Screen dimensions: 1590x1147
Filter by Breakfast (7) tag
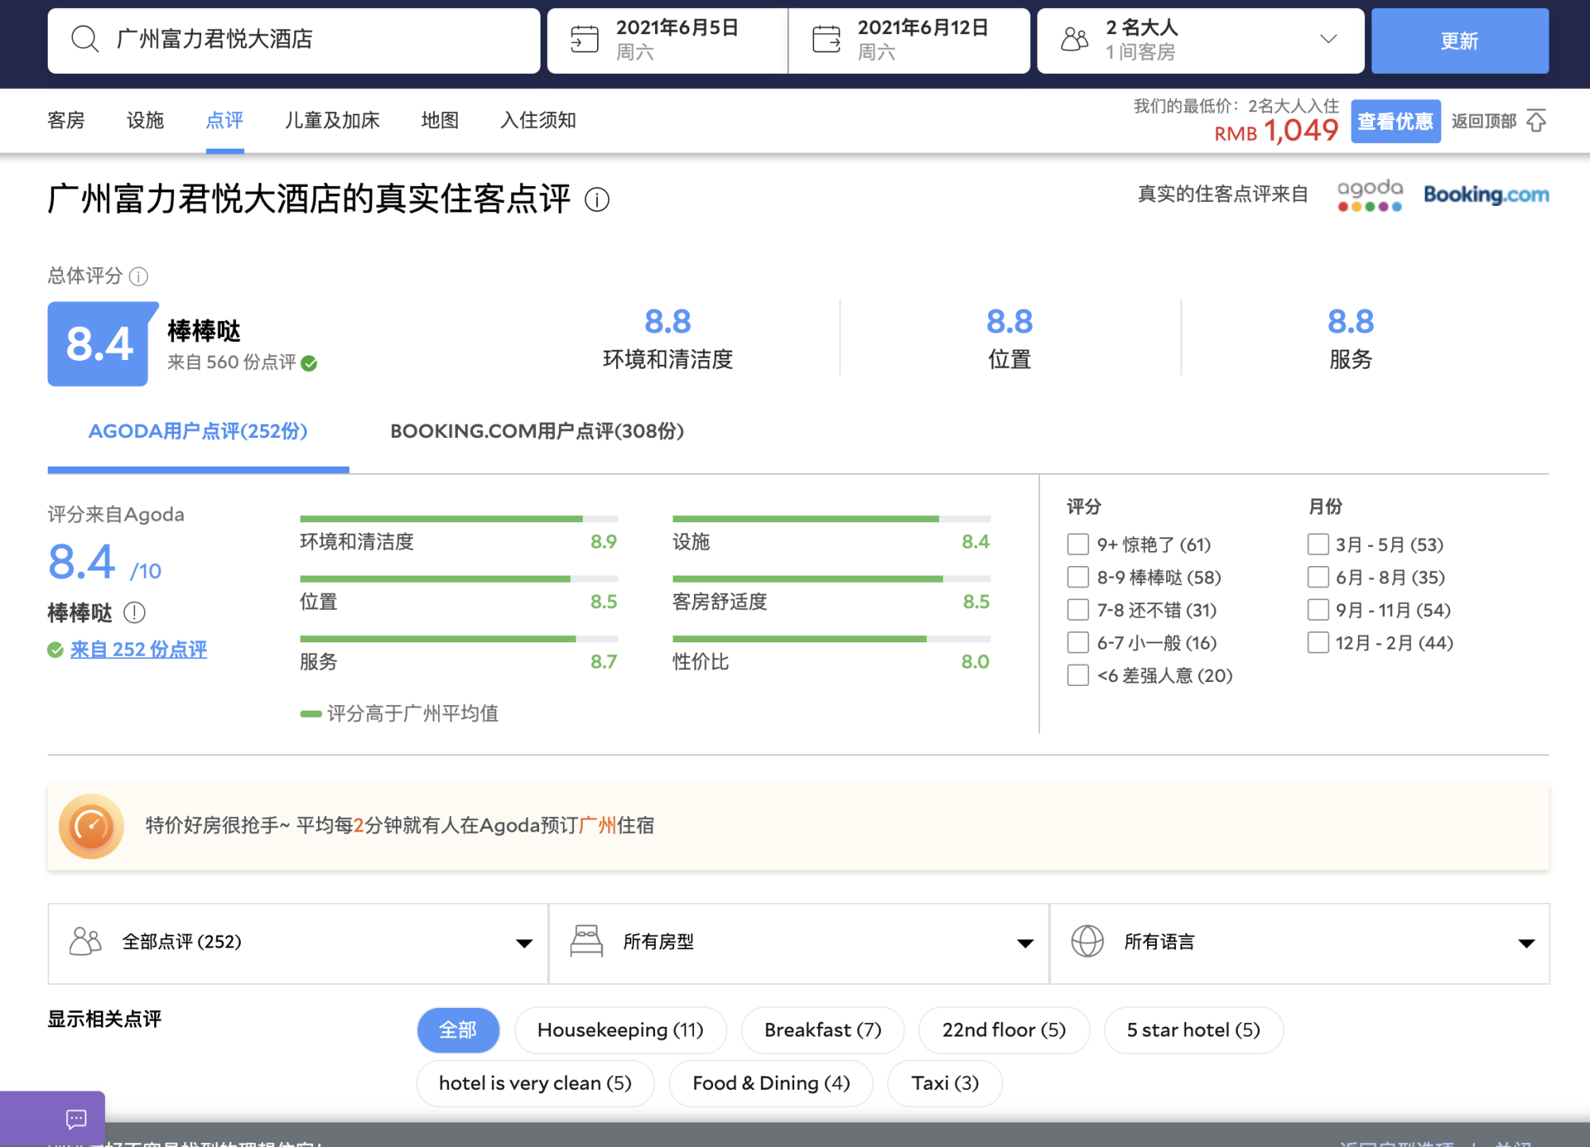pyautogui.click(x=823, y=1030)
